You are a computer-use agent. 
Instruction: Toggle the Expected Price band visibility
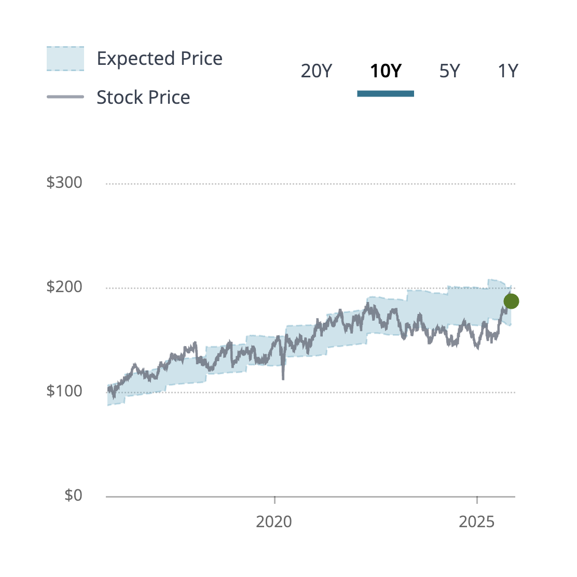[65, 58]
